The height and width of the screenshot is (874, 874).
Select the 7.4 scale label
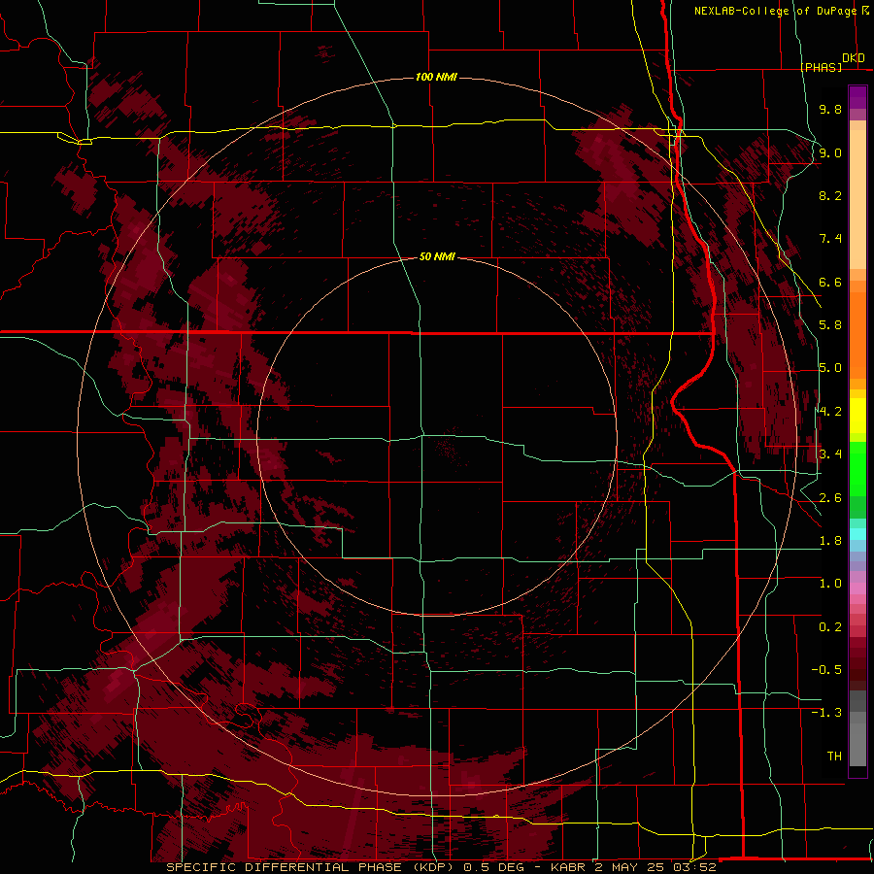click(830, 239)
